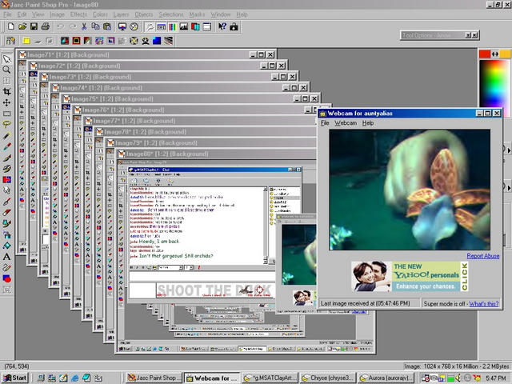Select the Airbrush spray can tool
Image resolution: width=512 pixels, height=384 pixels.
click(x=6, y=234)
